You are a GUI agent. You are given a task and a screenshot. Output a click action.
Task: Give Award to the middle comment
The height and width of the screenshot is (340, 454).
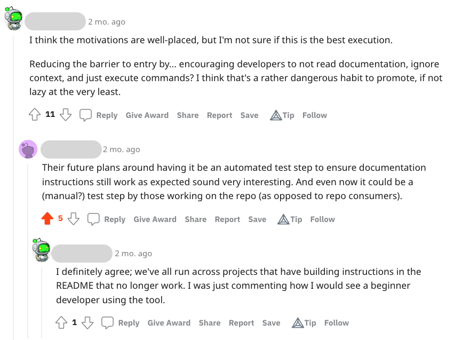pyautogui.click(x=155, y=219)
